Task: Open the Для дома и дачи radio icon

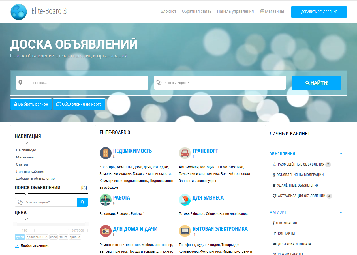Action: [105, 231]
